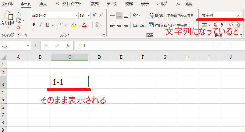The image size is (245, 132).
Task: Toggle Underline formatting
Action: pyautogui.click(x=47, y=25)
